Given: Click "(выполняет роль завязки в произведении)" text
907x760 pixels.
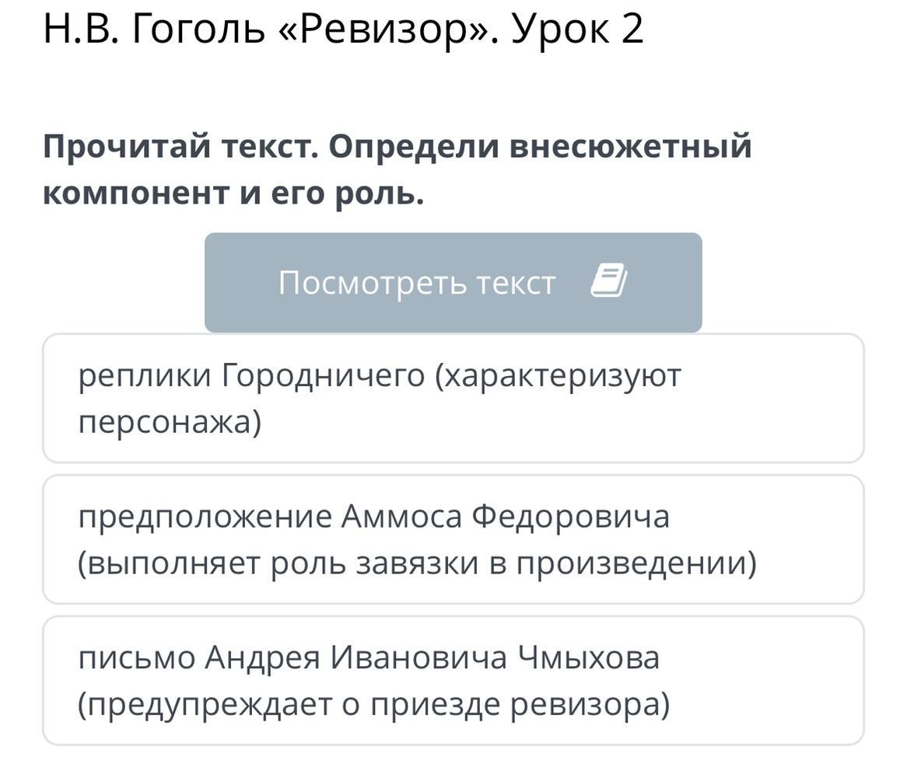Looking at the screenshot, I should [x=417, y=563].
